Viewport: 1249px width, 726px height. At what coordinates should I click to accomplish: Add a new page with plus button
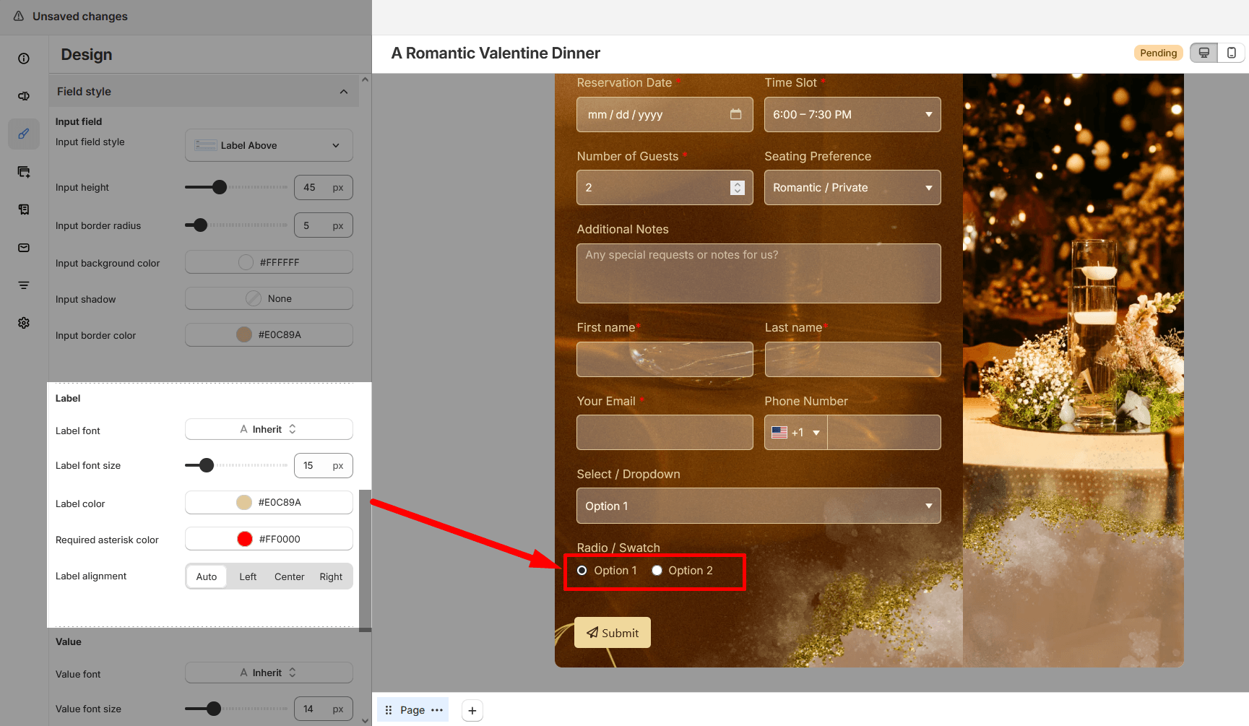point(472,711)
